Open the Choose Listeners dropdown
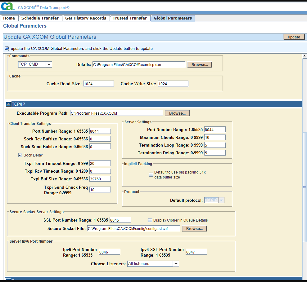The width and height of the screenshot is (307, 282). [176, 264]
